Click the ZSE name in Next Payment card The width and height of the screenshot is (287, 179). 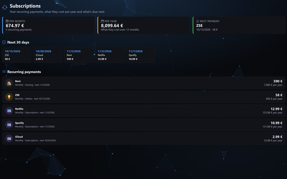click(200, 25)
